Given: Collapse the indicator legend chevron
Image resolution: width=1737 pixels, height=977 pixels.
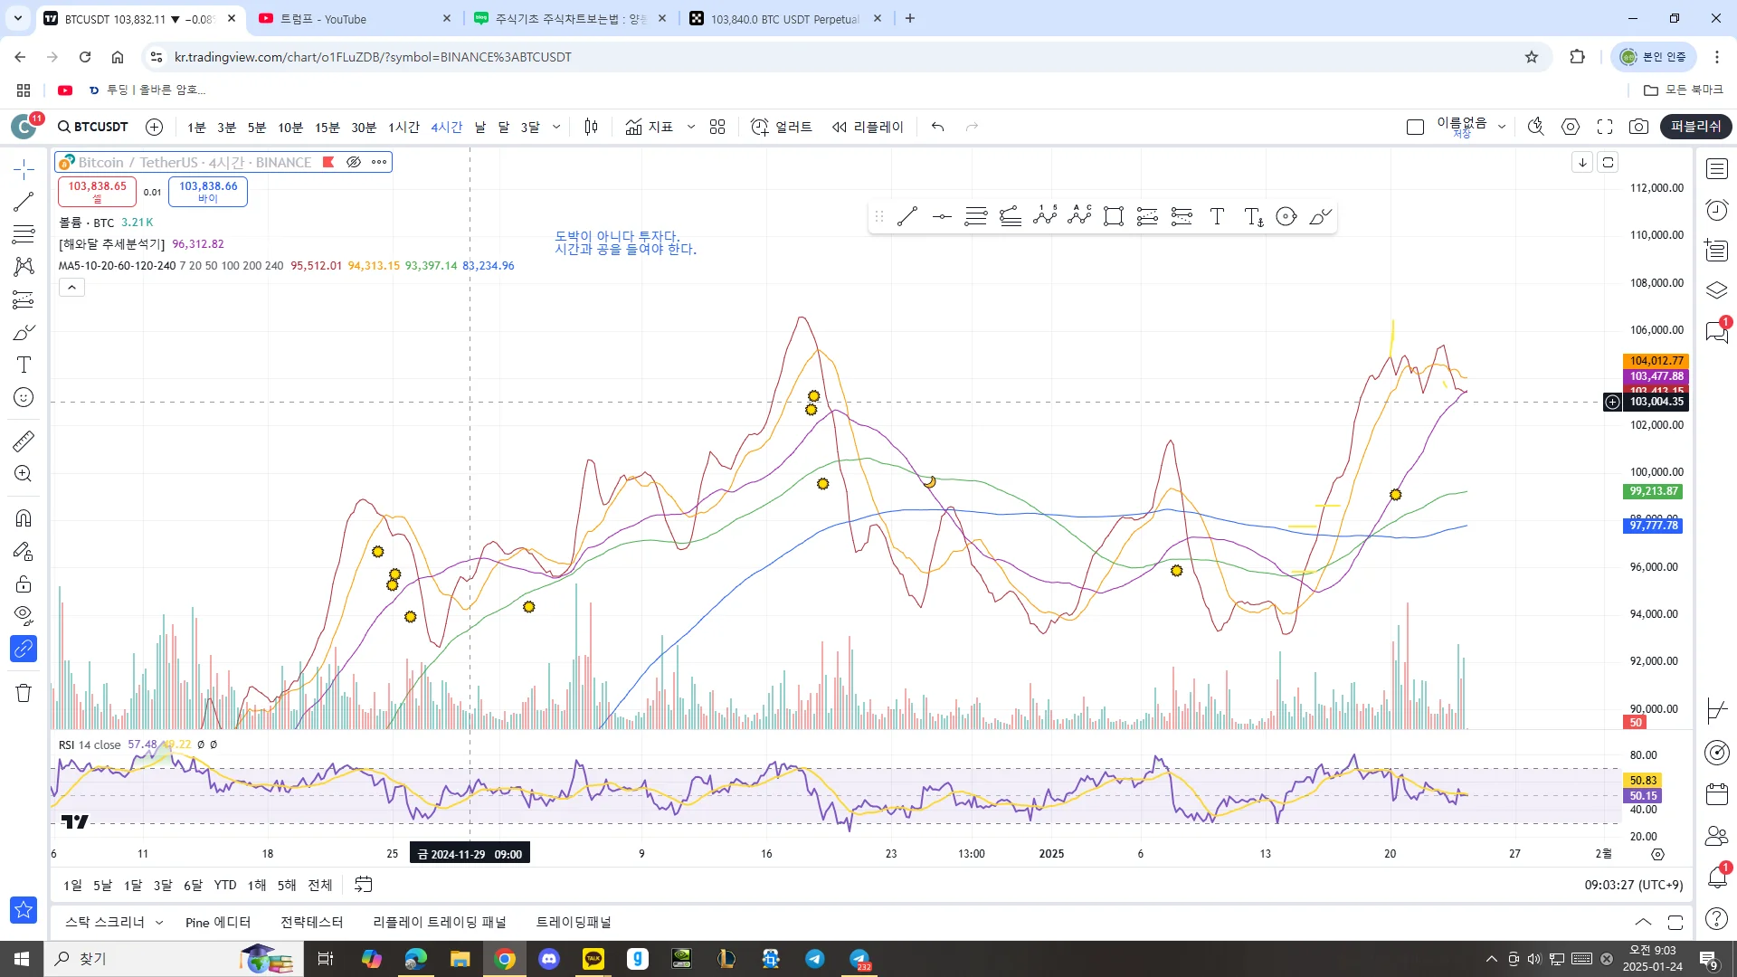Looking at the screenshot, I should pos(71,287).
